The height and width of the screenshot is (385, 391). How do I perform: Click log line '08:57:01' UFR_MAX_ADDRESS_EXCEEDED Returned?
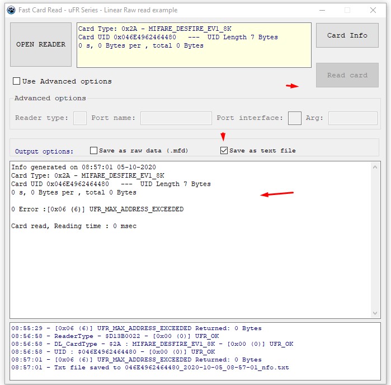136,360
